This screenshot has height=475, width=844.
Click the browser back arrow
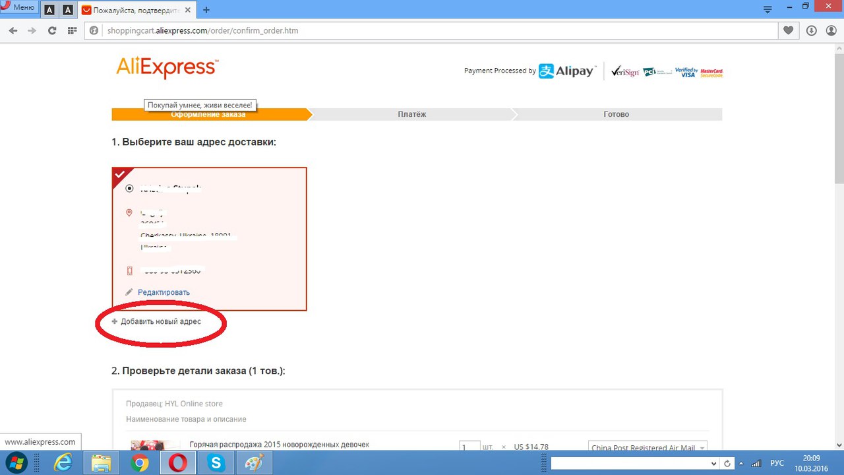click(13, 30)
